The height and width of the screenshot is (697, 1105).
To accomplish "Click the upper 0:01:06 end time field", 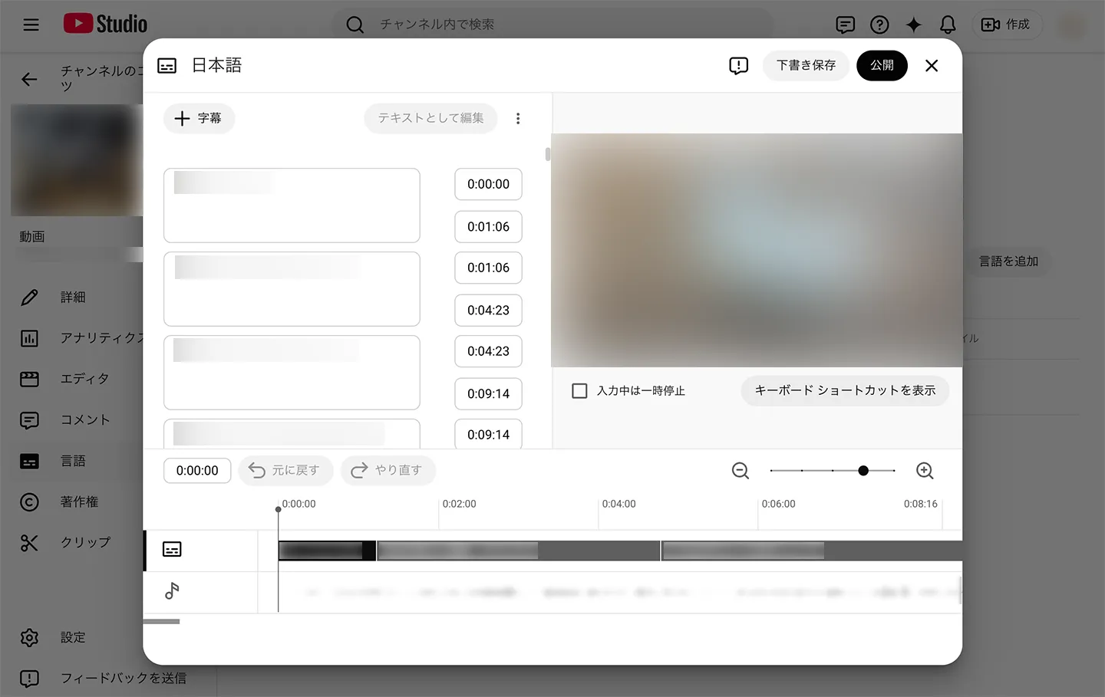I will pos(488,227).
